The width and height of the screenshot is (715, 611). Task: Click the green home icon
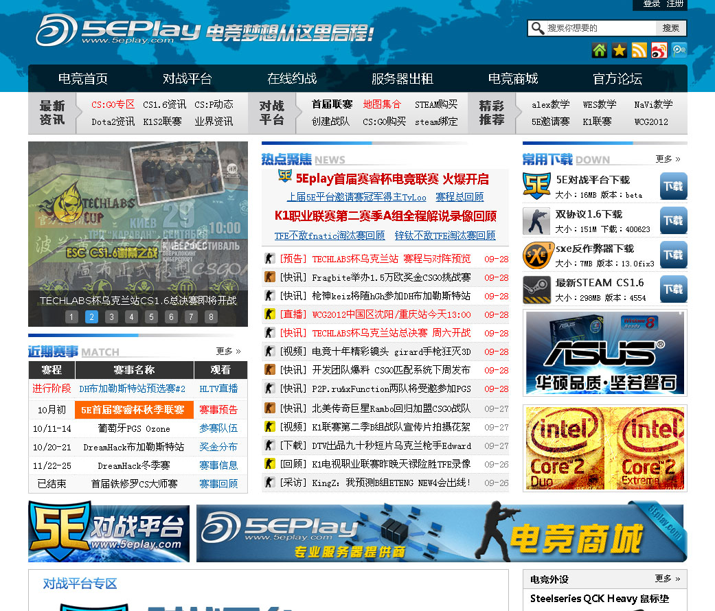click(600, 50)
